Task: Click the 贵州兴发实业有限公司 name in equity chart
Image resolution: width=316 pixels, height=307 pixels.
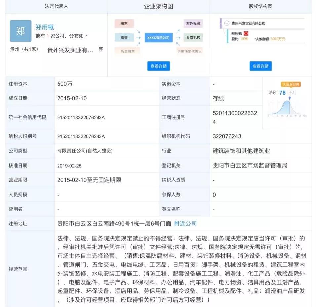Action: pos(248,23)
